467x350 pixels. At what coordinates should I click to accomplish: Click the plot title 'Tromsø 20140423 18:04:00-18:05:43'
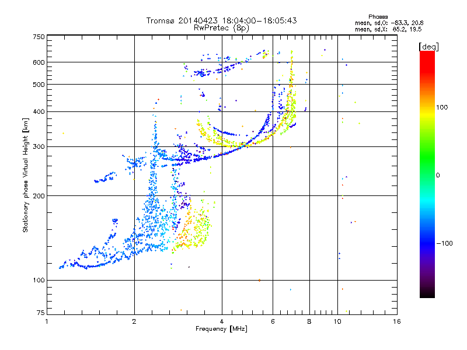(x=221, y=20)
